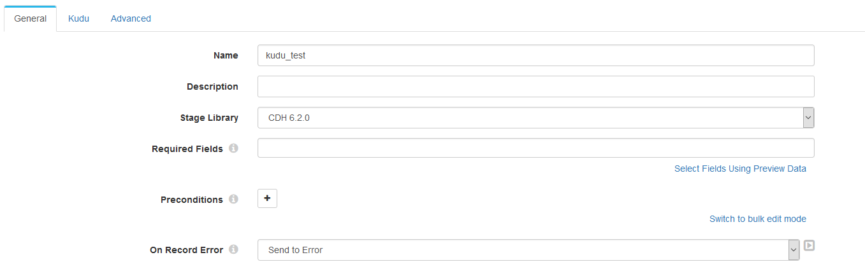Image resolution: width=865 pixels, height=269 pixels.
Task: Add a precondition with the plus button
Action: [x=267, y=198]
